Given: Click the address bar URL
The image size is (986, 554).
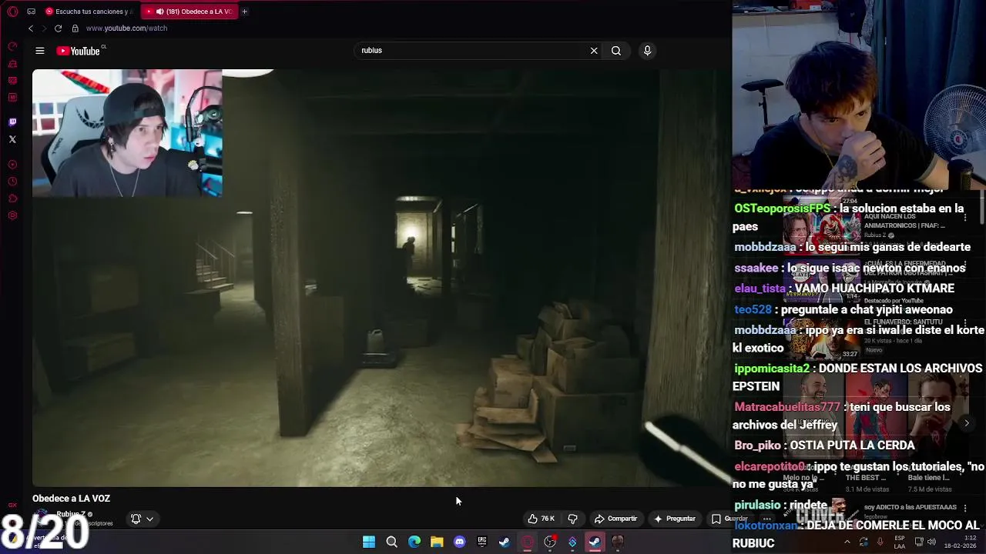Looking at the screenshot, I should click(x=126, y=28).
